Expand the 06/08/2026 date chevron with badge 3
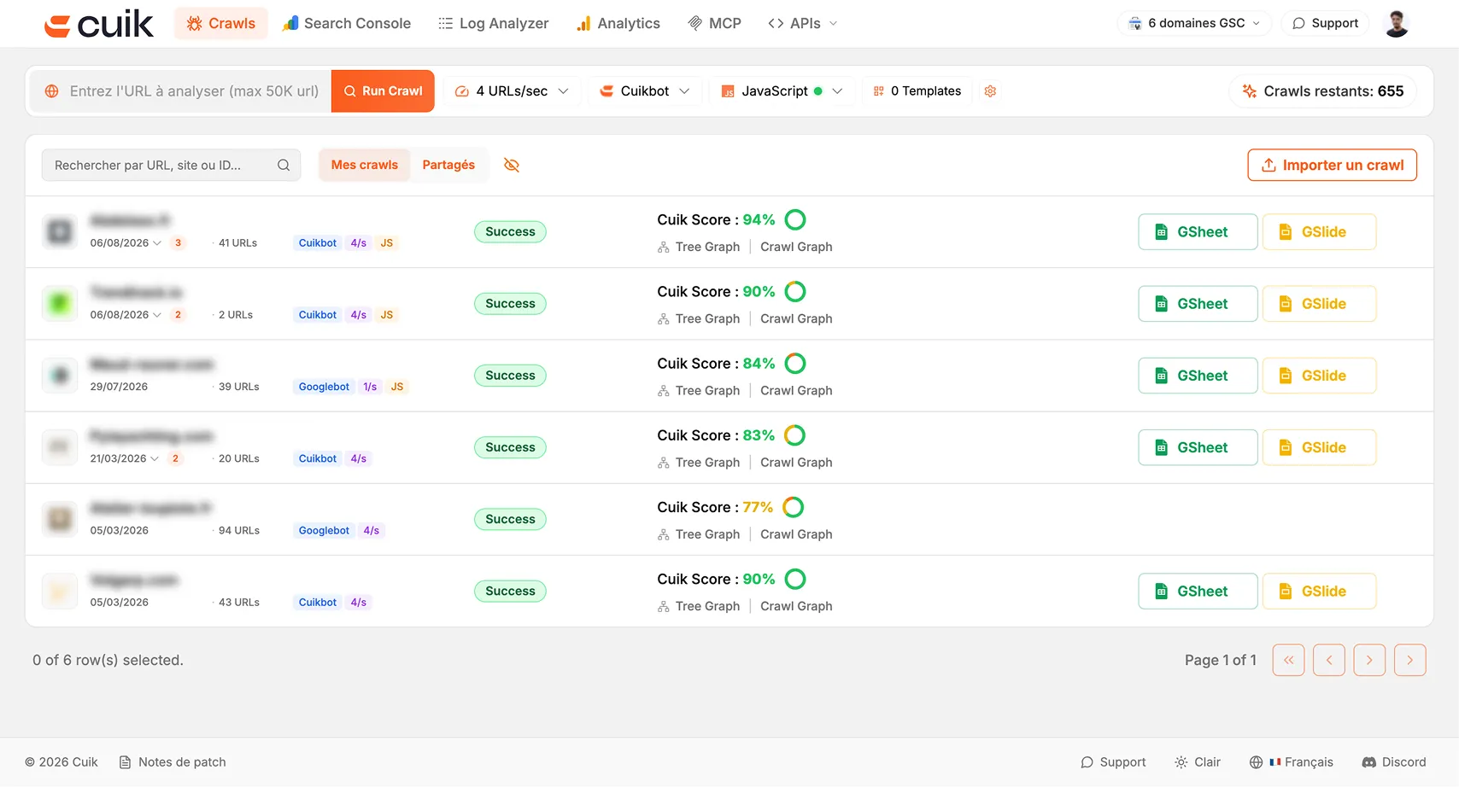The height and width of the screenshot is (787, 1459). (156, 243)
